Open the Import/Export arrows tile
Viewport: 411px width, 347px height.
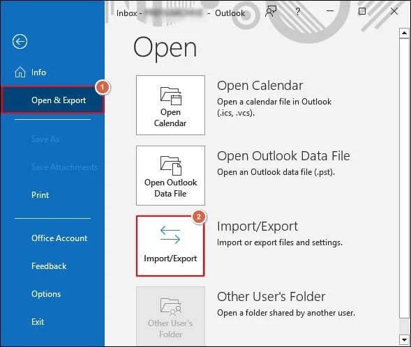point(170,246)
